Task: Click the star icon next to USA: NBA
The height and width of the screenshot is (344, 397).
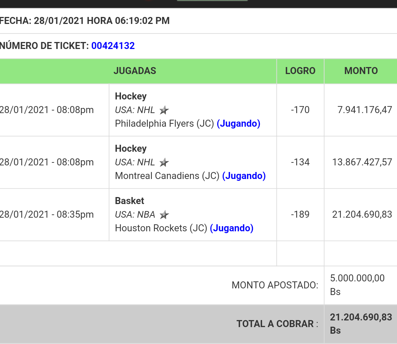Action: pos(164,215)
